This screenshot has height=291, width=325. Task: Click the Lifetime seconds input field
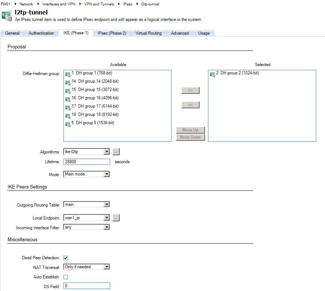pyautogui.click(x=86, y=162)
